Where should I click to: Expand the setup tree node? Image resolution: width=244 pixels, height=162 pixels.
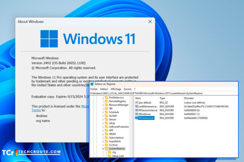103,123
